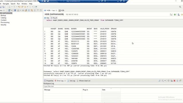This screenshot has height=103, width=183.
Task: Select the HDB (SAPHANADB) system node
Action: click(6, 13)
